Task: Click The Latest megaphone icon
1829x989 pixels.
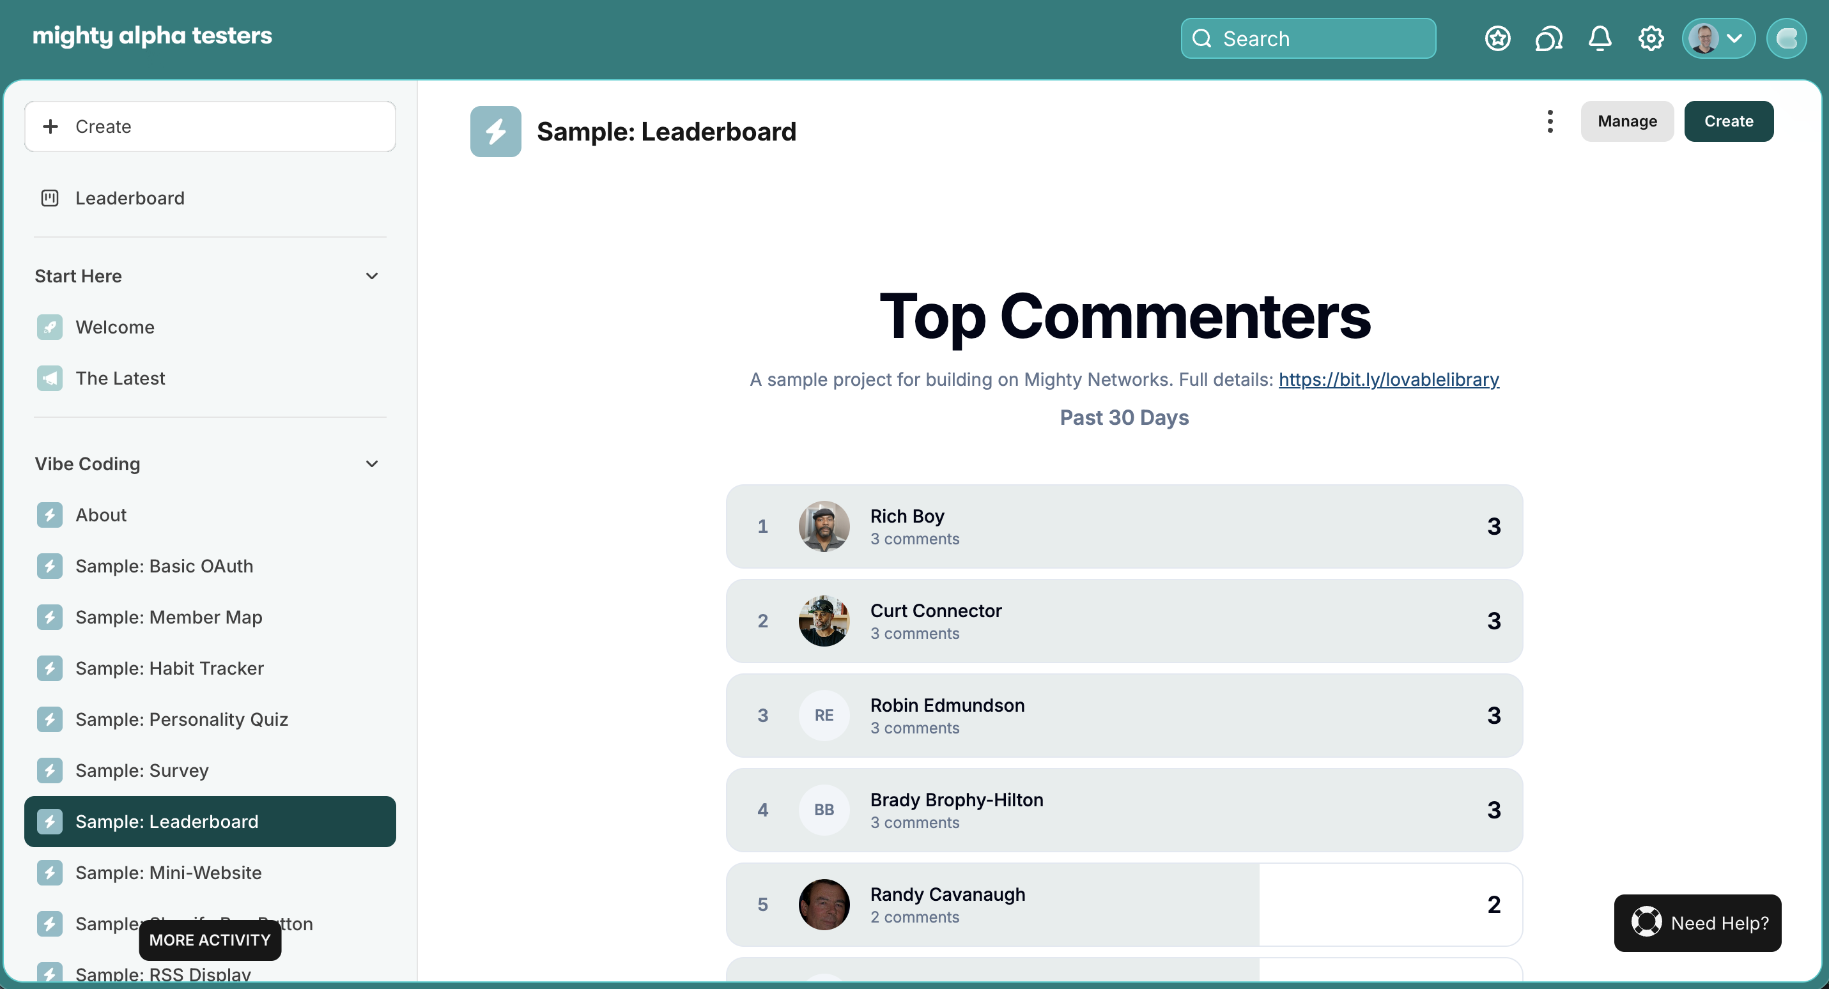Action: pos(50,378)
